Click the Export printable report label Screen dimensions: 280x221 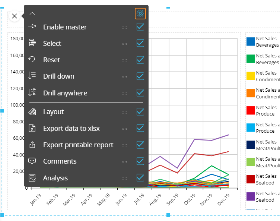point(78,145)
